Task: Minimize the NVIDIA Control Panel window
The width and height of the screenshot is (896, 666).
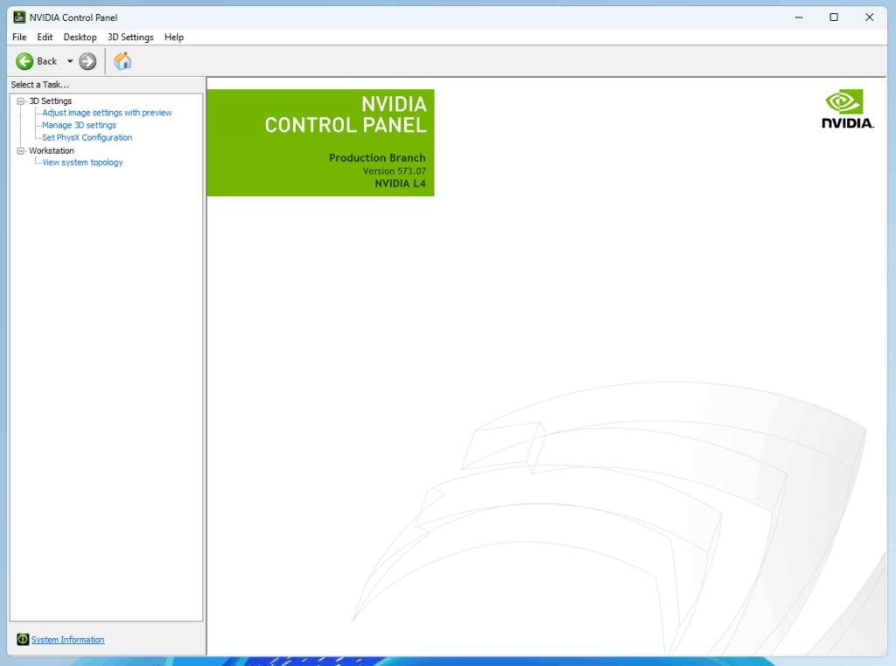Action: click(x=799, y=18)
